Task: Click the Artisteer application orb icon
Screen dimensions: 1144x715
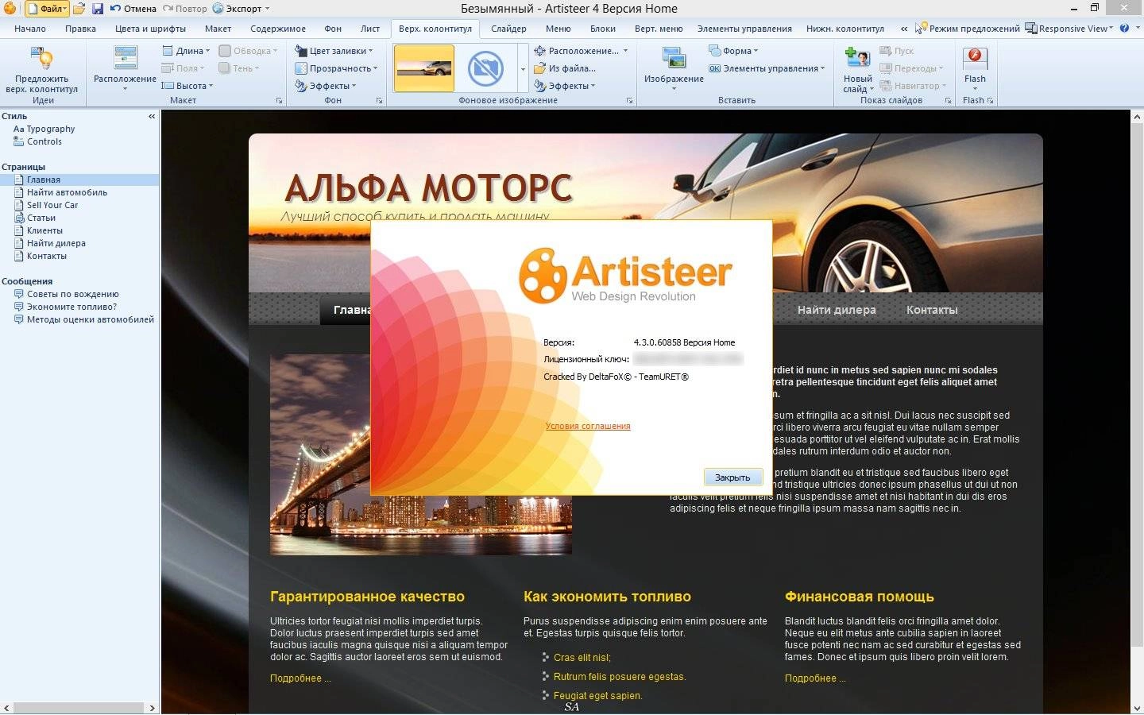Action: click(x=9, y=8)
